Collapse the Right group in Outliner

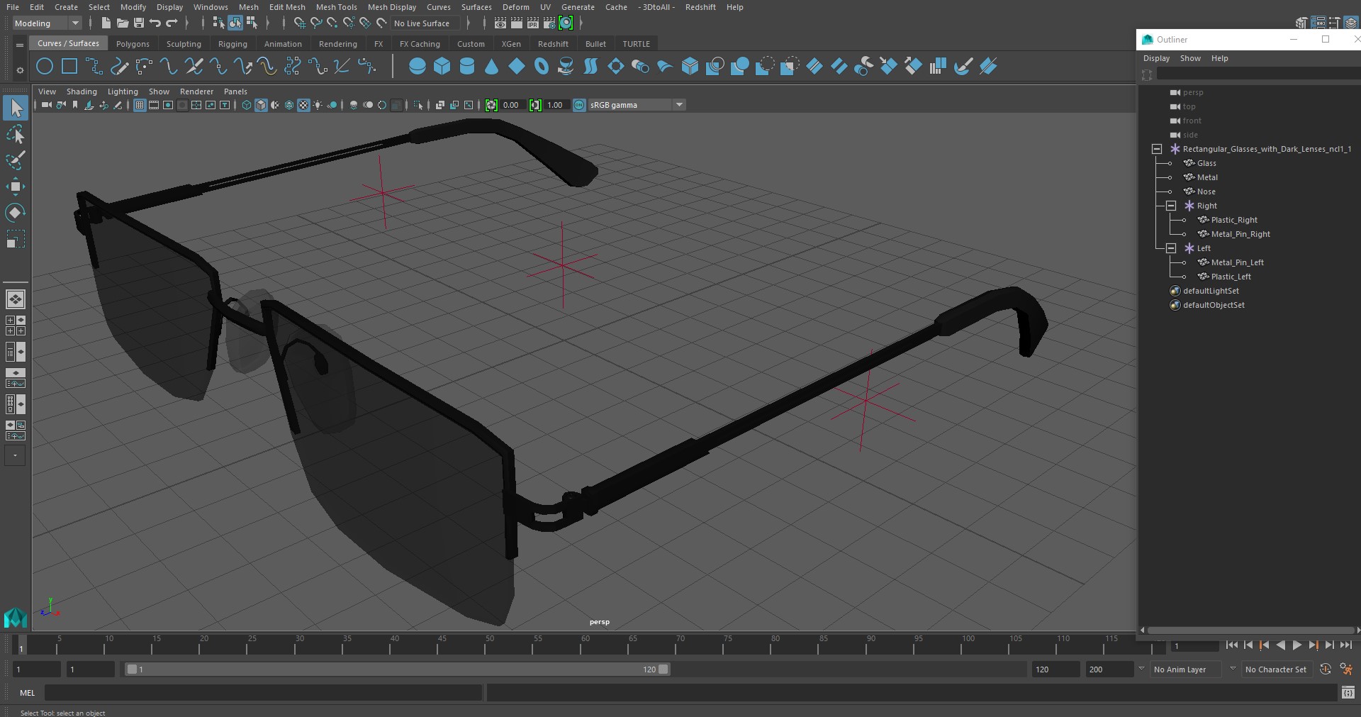(1171, 206)
